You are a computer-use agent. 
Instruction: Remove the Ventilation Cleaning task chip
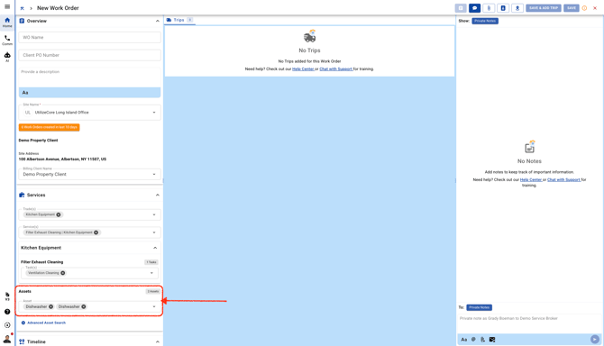point(63,273)
